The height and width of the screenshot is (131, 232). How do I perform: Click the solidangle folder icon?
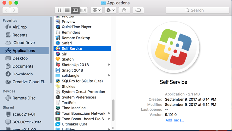(58, 75)
